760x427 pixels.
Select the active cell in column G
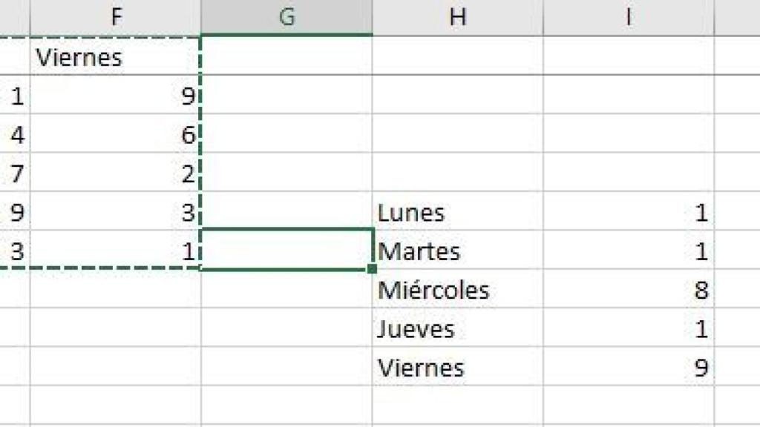pos(287,248)
